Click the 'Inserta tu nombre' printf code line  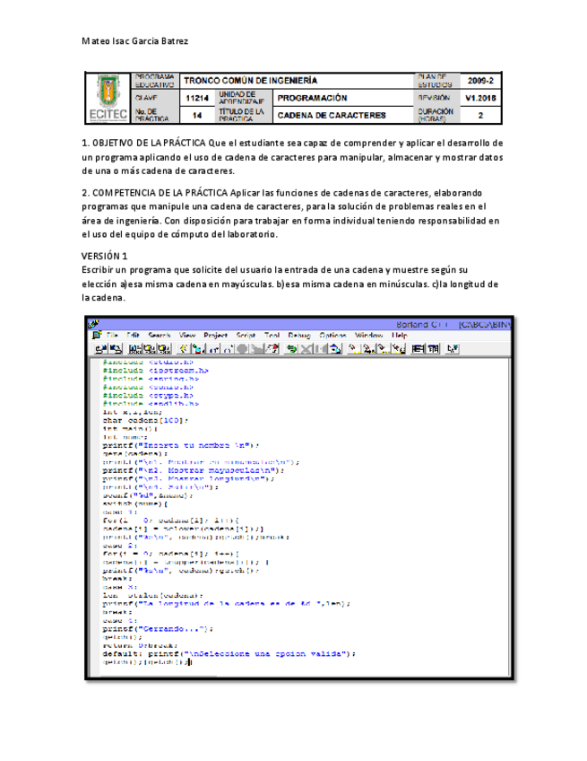pos(181,445)
